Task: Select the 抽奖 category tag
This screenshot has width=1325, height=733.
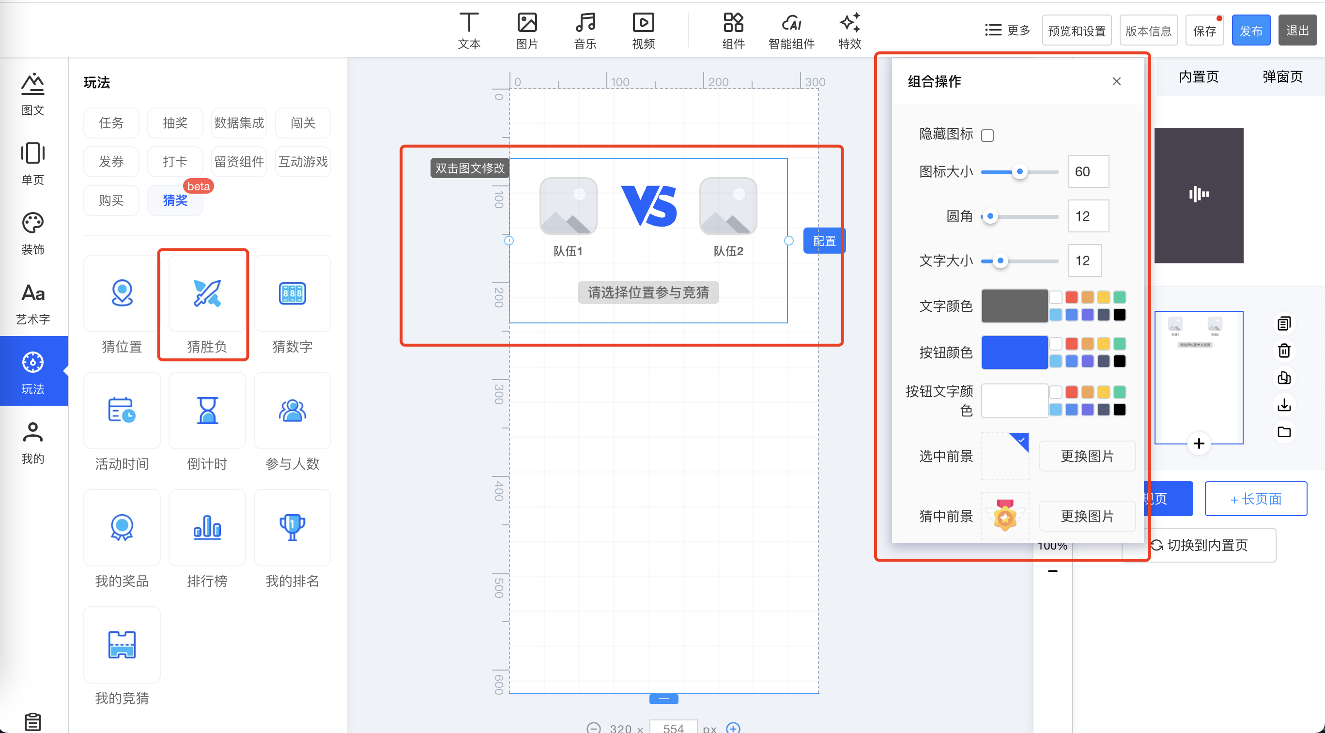Action: tap(175, 123)
